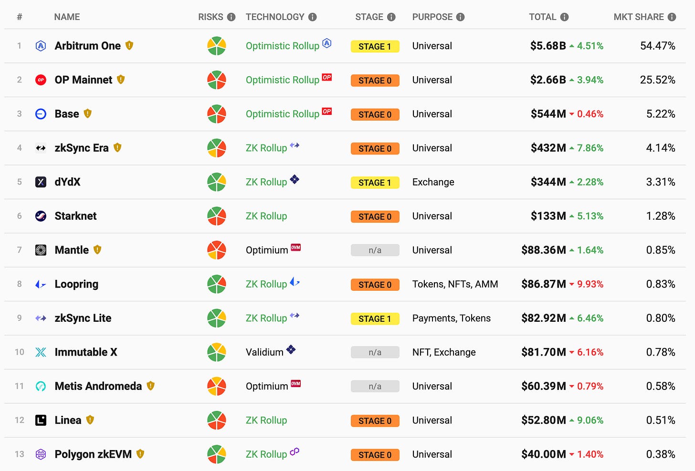695x471 pixels.
Task: Click the 9.93% change for Loopring
Action: pos(590,285)
